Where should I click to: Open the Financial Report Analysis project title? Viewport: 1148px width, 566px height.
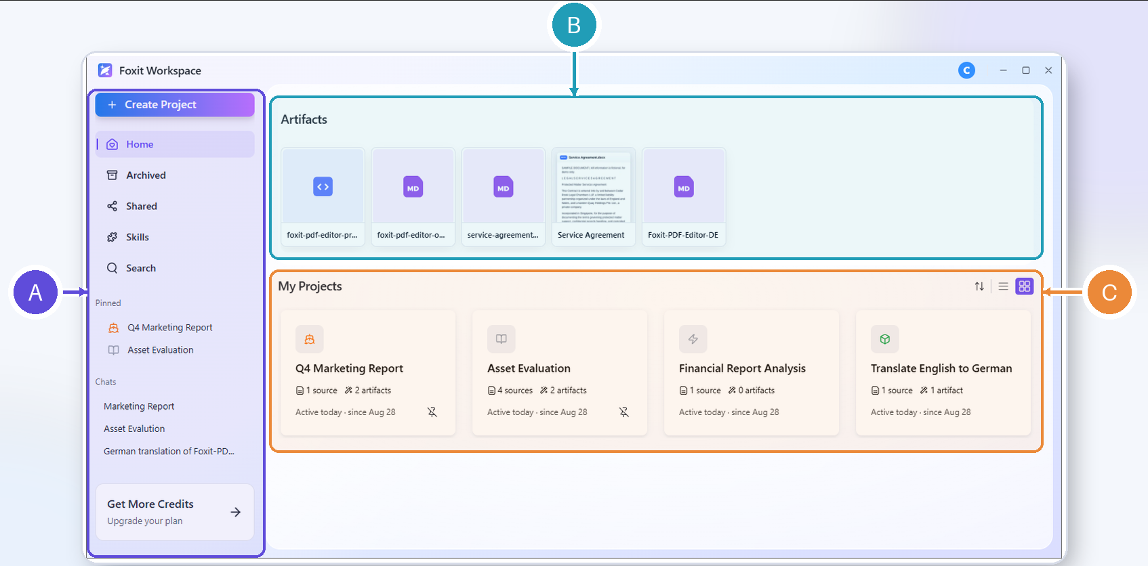pyautogui.click(x=742, y=368)
